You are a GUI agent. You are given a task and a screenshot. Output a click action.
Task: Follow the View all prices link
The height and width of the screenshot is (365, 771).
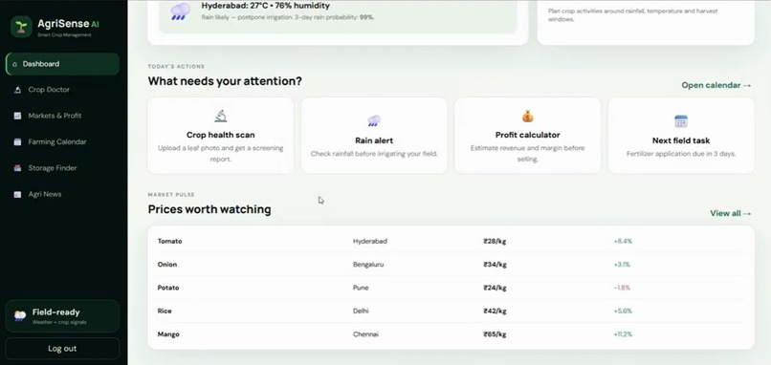coord(731,214)
